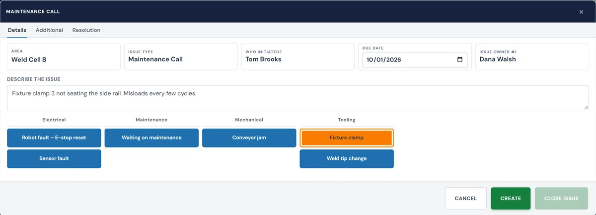The height and width of the screenshot is (215, 596).
Task: Click the Cancel button
Action: click(x=466, y=199)
